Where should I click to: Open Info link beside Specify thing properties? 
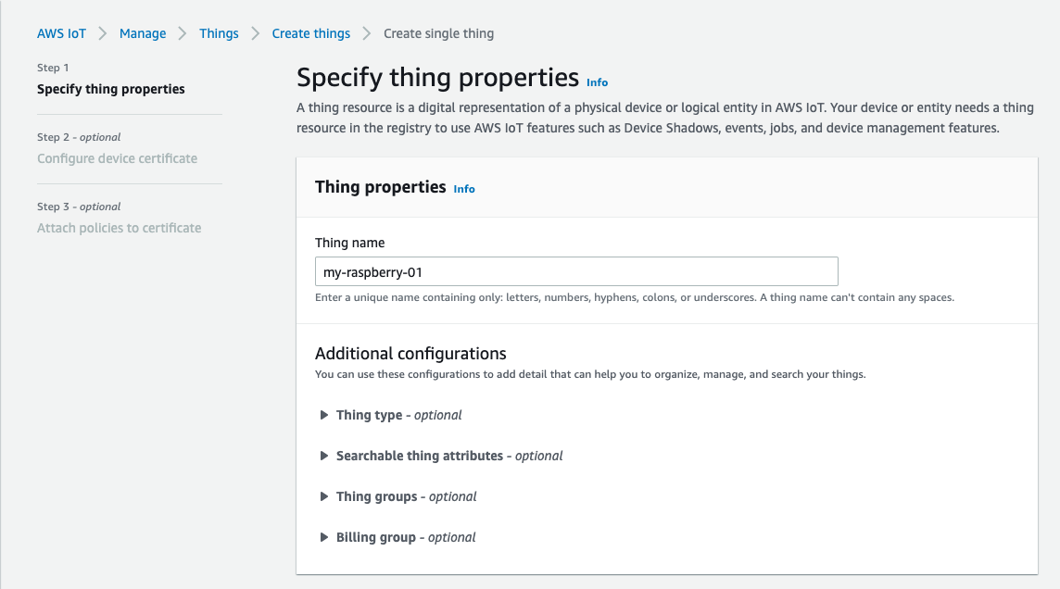(598, 82)
